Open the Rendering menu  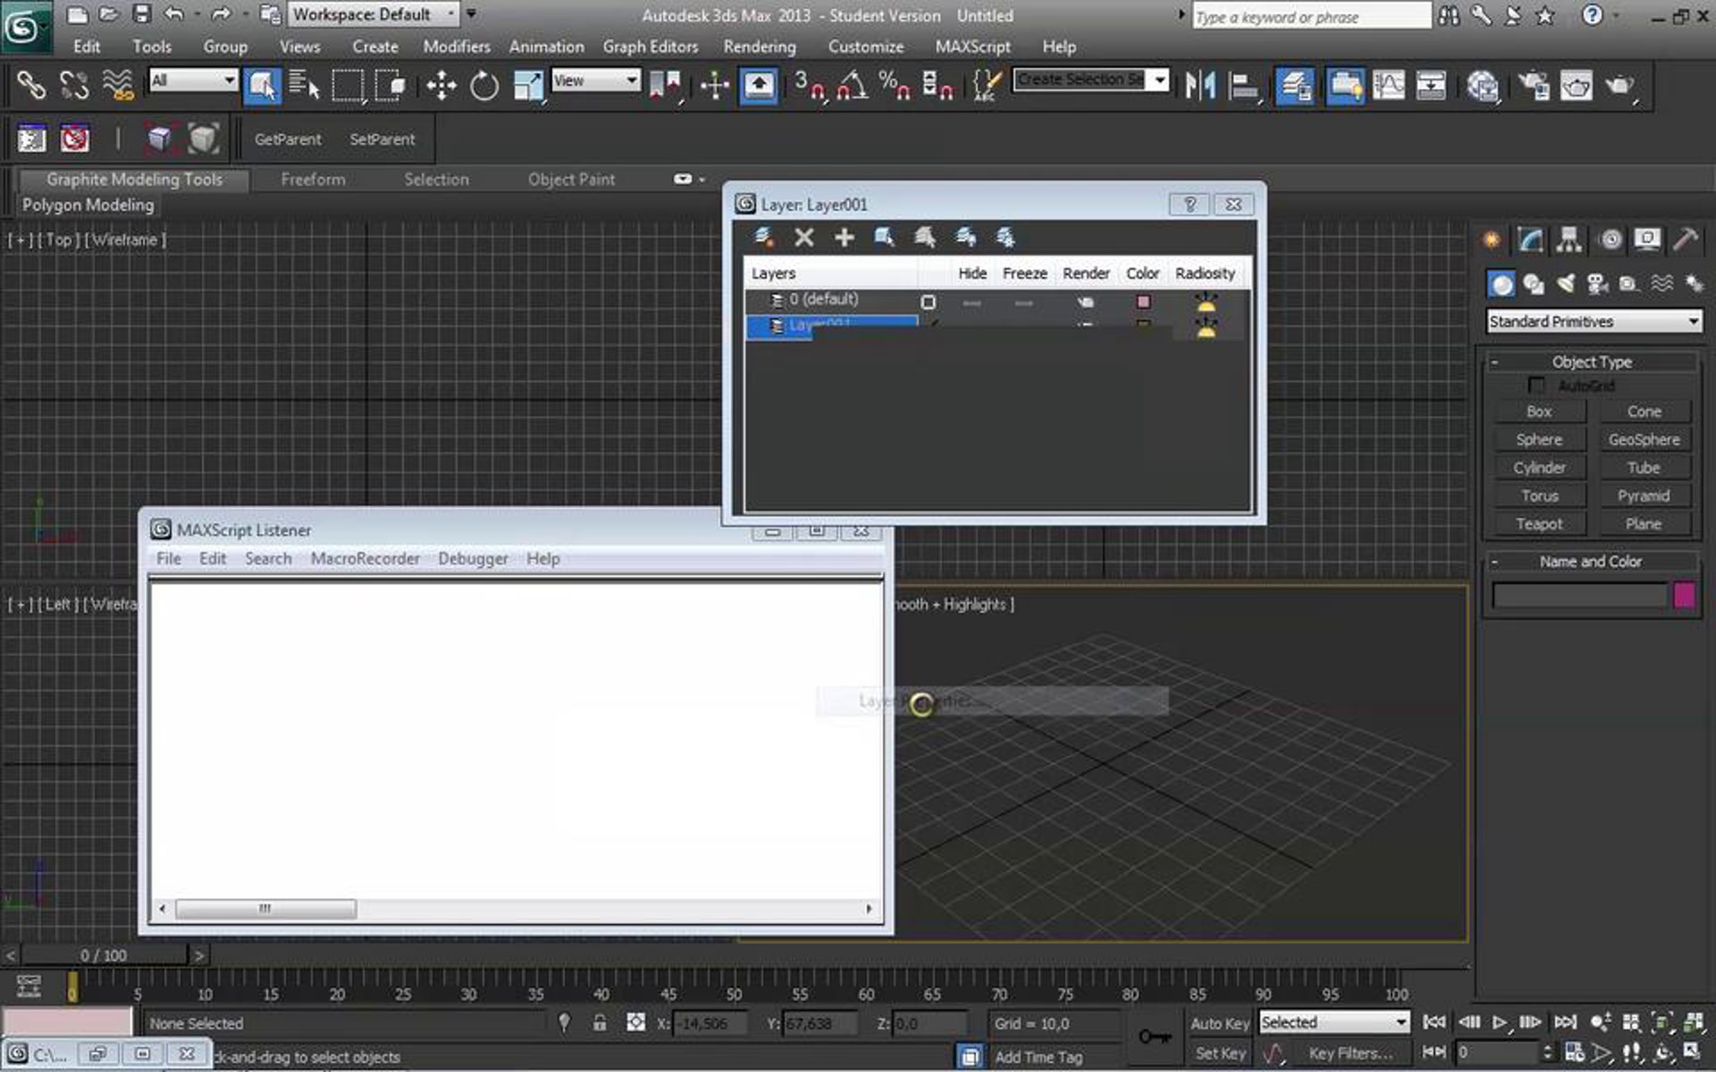[x=759, y=46]
